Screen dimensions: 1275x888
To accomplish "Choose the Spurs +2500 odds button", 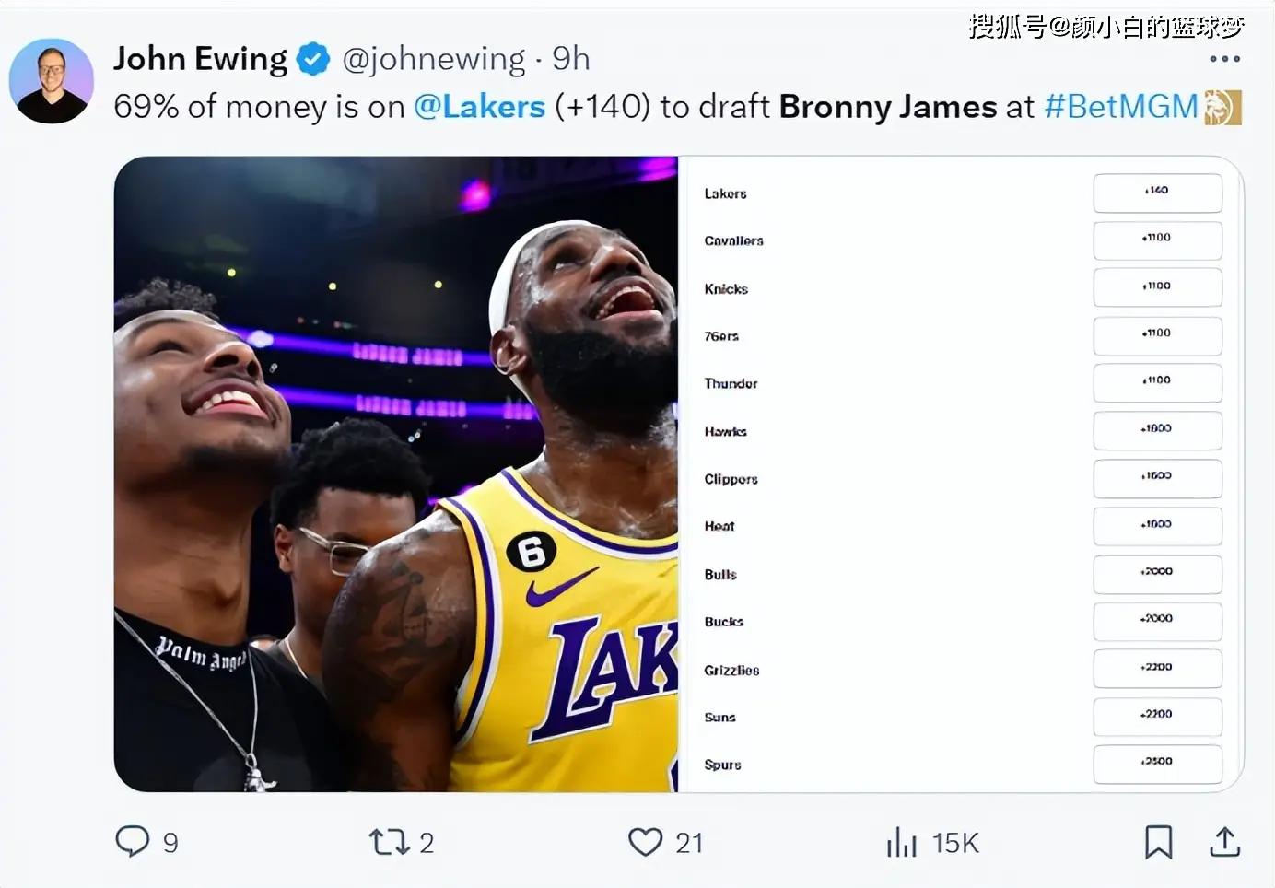I will coord(1157,764).
